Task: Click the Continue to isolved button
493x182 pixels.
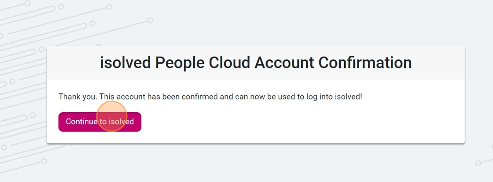Action: [x=99, y=122]
